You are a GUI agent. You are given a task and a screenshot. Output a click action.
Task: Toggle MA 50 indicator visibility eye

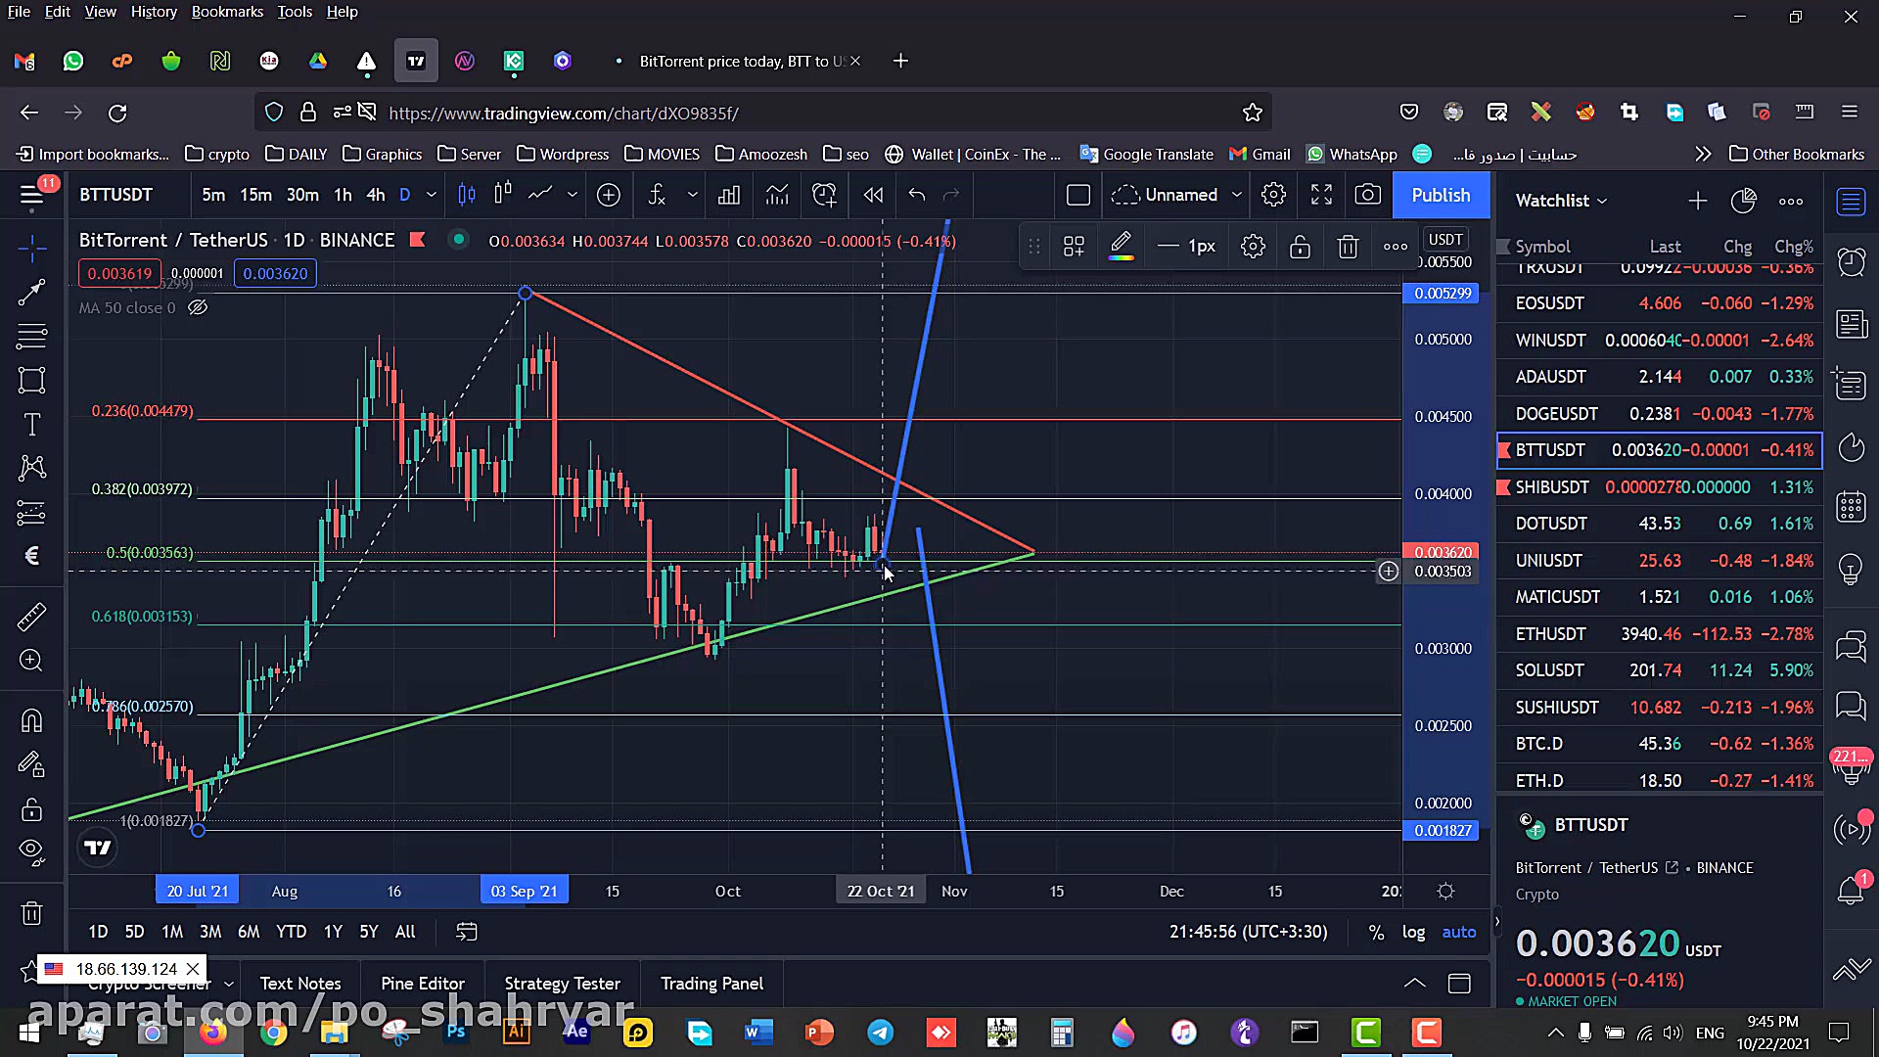(198, 307)
